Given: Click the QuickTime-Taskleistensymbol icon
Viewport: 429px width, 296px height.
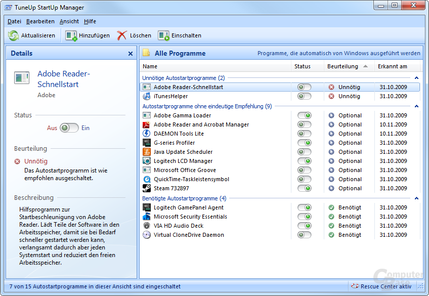Looking at the screenshot, I should click(x=147, y=179).
